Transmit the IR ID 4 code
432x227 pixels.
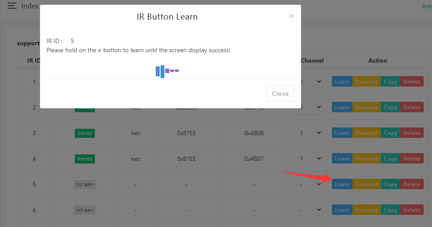(x=366, y=159)
